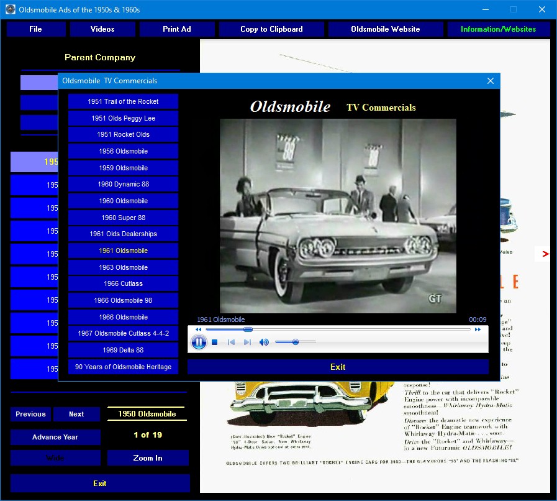This screenshot has width=557, height=501.
Task: Click the video seek bar position handle
Action: [x=248, y=329]
